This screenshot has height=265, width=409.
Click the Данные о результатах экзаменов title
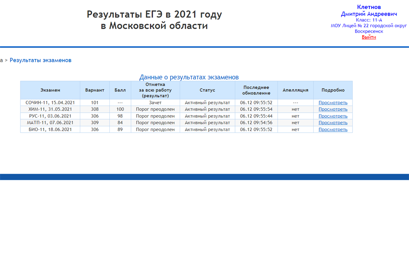pyautogui.click(x=189, y=77)
